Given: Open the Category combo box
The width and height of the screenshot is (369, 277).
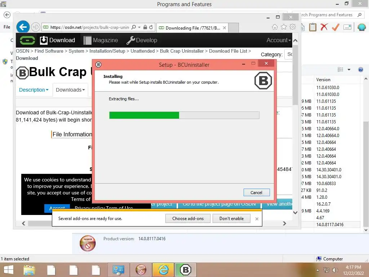Looking at the screenshot, I should pos(289,54).
